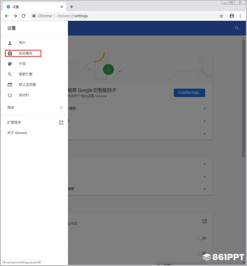Click the person icon beside 用户
Viewport: 247px width, 266px height.
point(10,43)
